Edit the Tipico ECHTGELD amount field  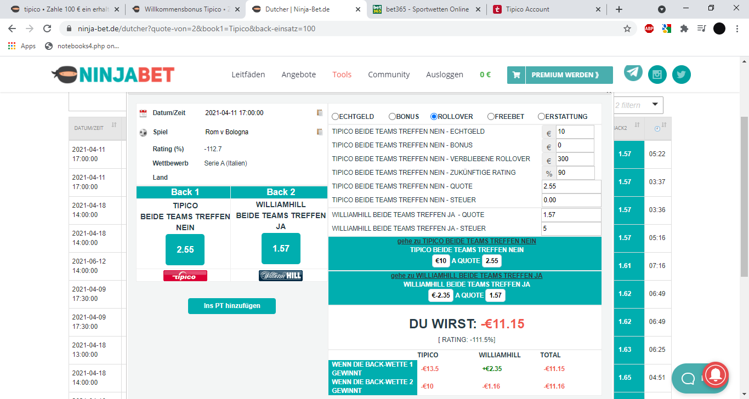575,132
